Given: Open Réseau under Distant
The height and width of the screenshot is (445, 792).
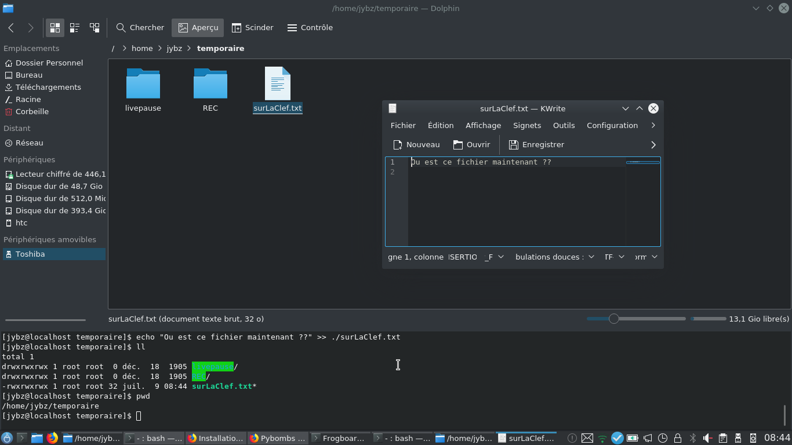Looking at the screenshot, I should tap(29, 143).
